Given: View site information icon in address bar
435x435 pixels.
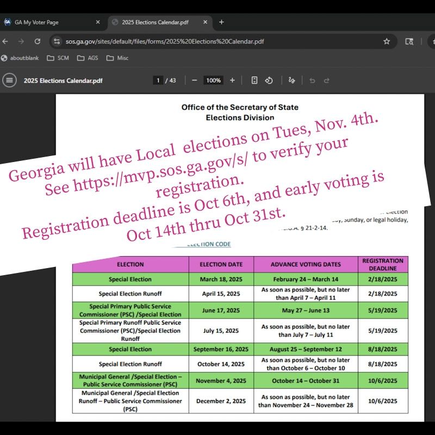Looking at the screenshot, I should pyautogui.click(x=57, y=41).
